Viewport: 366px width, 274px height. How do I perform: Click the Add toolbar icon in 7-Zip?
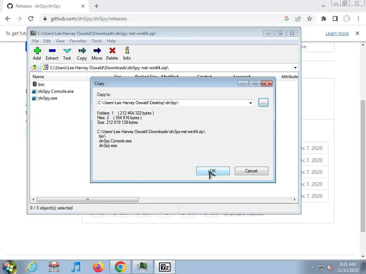[37, 54]
